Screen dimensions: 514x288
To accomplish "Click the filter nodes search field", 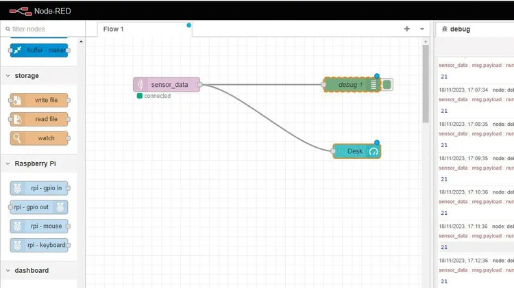I will 45,29.
